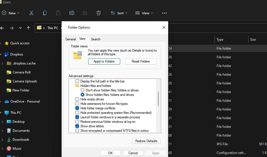
Task: Click the Apply to Folders button
Action: [x=104, y=61]
